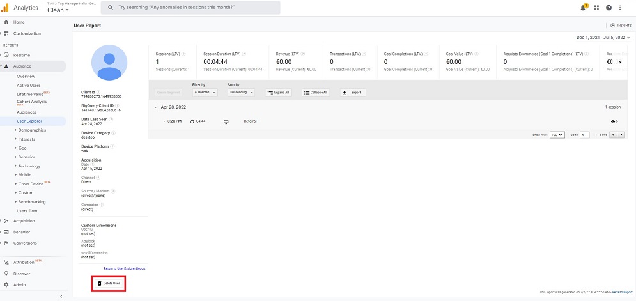636x301 pixels.
Task: Click the Expand All button
Action: (x=278, y=93)
